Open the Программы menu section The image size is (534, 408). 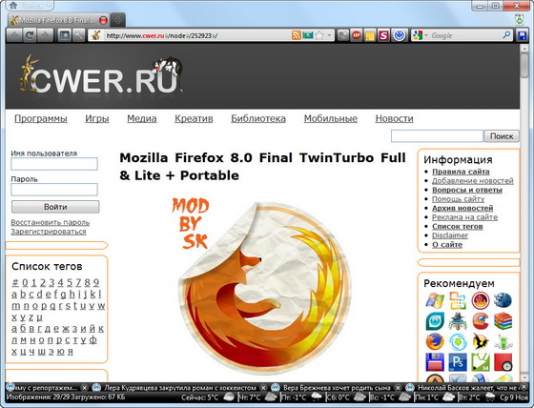pos(40,118)
